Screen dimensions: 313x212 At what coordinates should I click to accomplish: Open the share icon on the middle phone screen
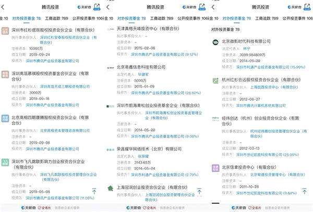(x=202, y=7)
